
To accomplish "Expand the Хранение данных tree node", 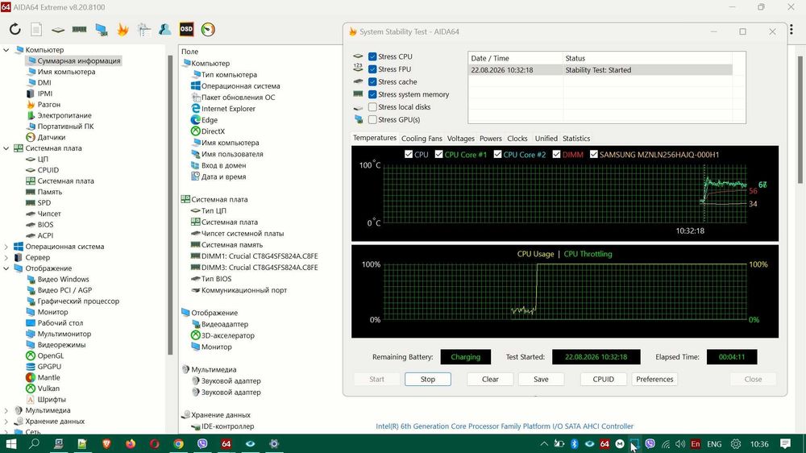I will [x=6, y=422].
